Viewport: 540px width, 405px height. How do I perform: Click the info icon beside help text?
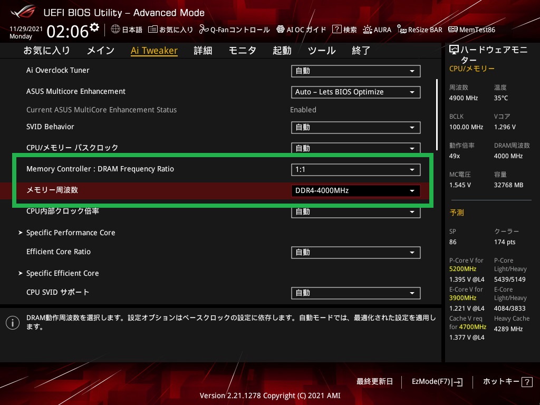tap(13, 323)
